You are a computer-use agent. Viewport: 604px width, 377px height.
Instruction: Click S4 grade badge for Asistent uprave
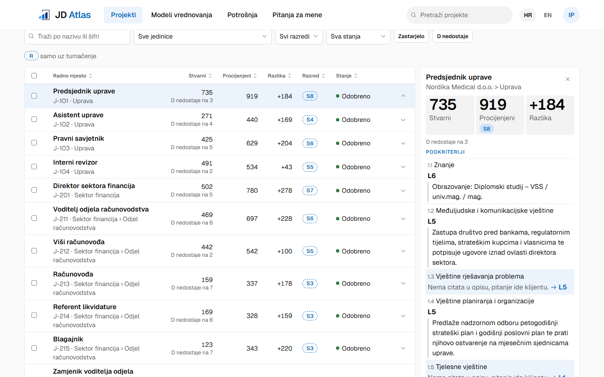point(310,120)
